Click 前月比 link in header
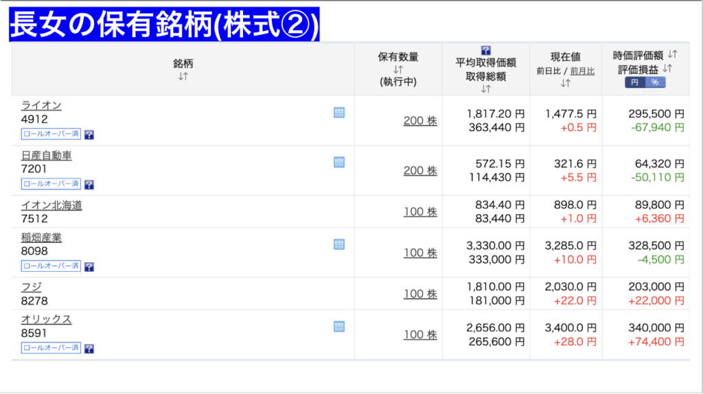This screenshot has height=394, width=703. click(x=582, y=71)
